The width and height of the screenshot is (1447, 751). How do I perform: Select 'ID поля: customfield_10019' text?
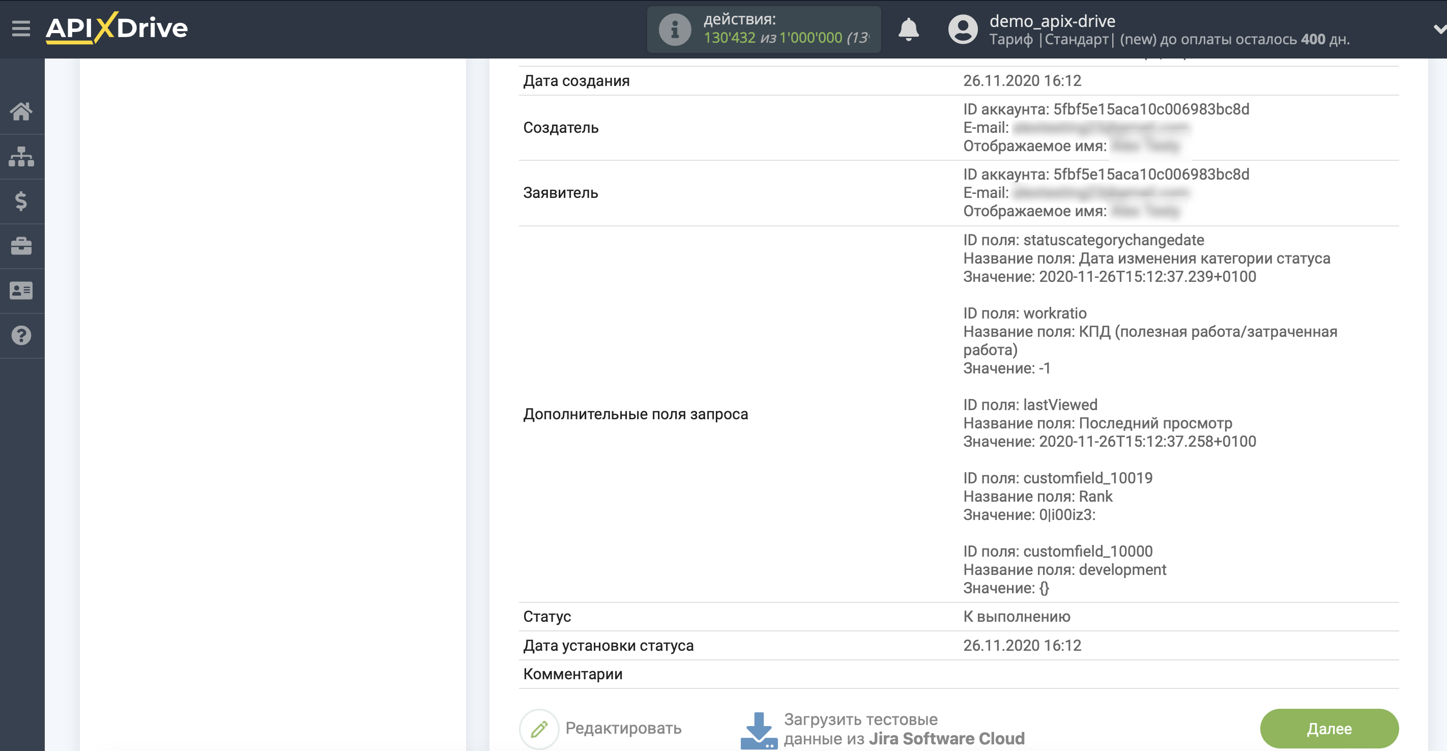tap(1058, 479)
